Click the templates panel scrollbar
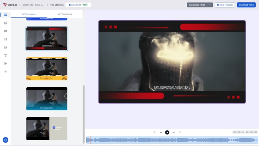The height and width of the screenshot is (146, 259). pyautogui.click(x=84, y=114)
